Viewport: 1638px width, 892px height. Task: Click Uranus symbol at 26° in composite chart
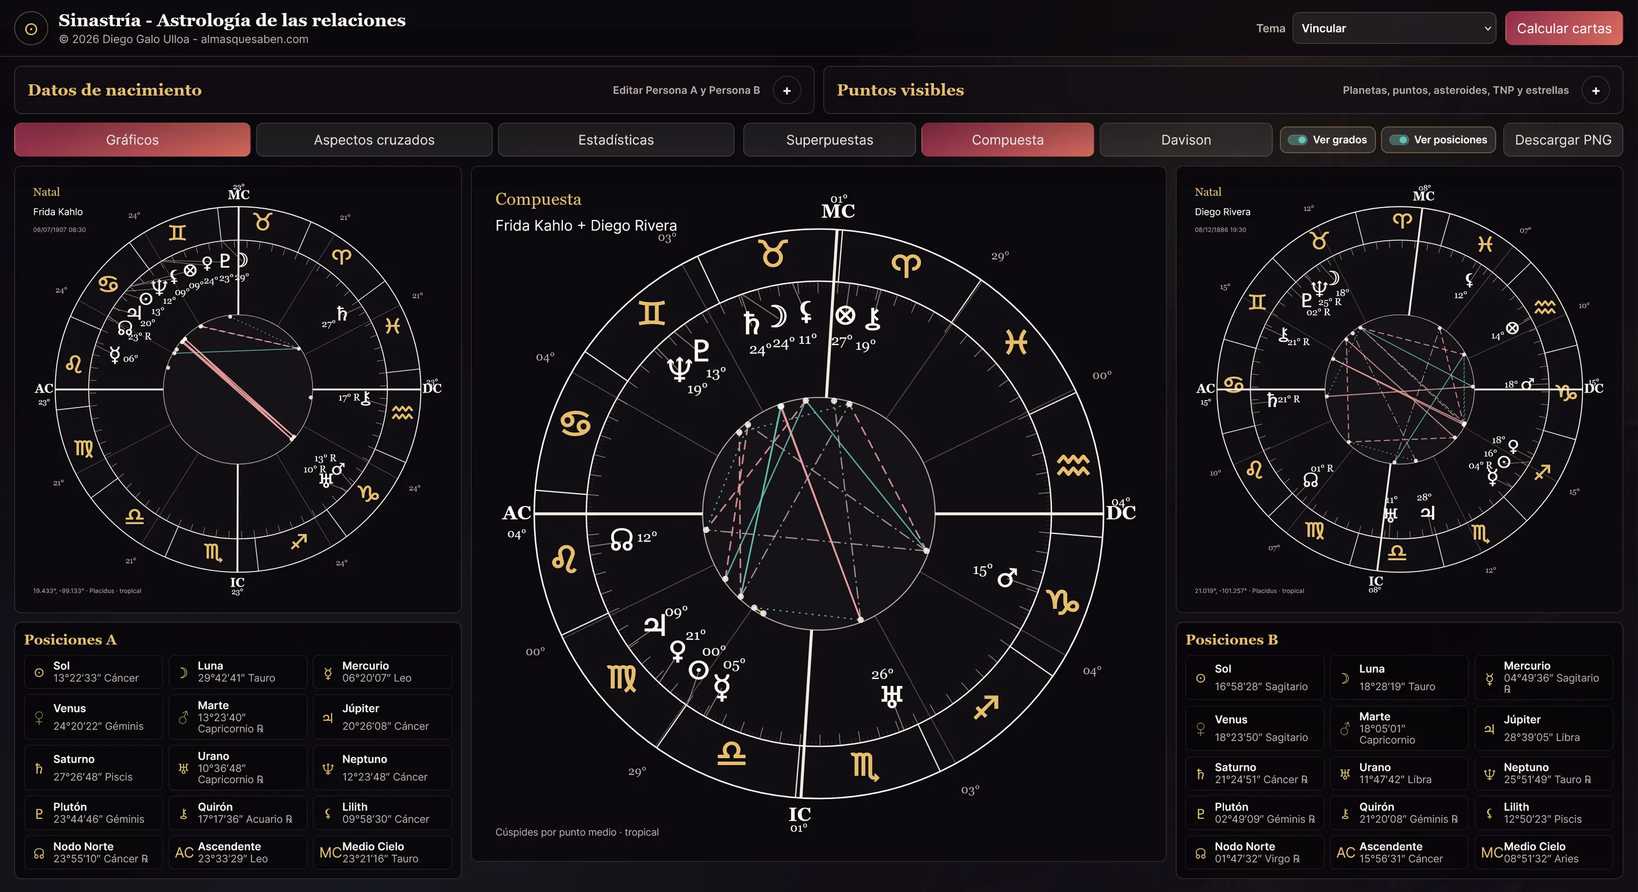click(x=892, y=697)
